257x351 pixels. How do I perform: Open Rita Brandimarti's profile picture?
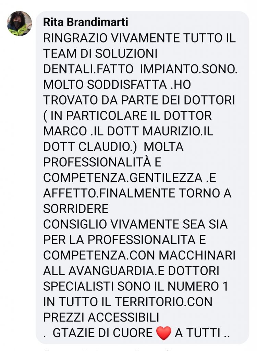tap(20, 23)
